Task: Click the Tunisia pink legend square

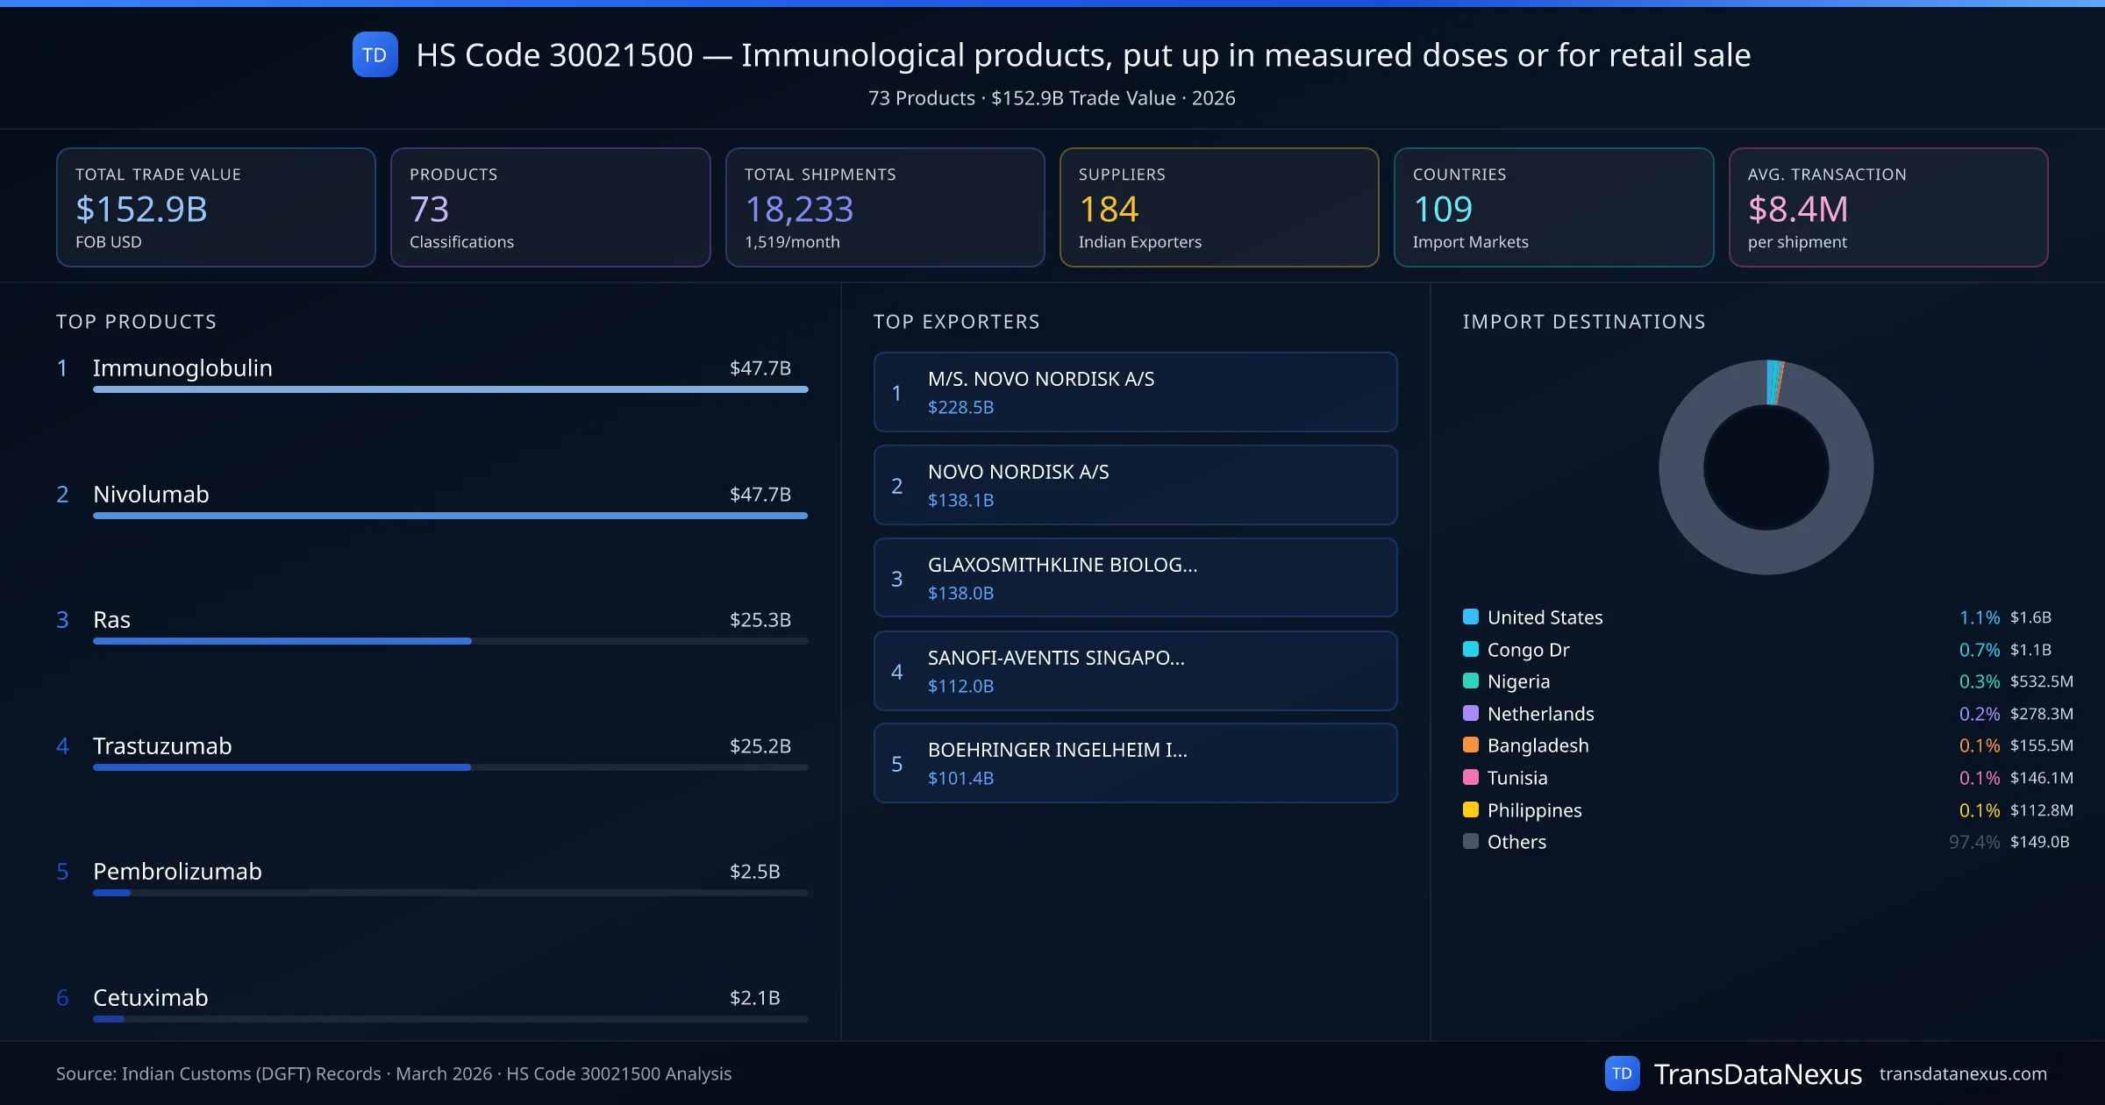Action: pyautogui.click(x=1471, y=777)
